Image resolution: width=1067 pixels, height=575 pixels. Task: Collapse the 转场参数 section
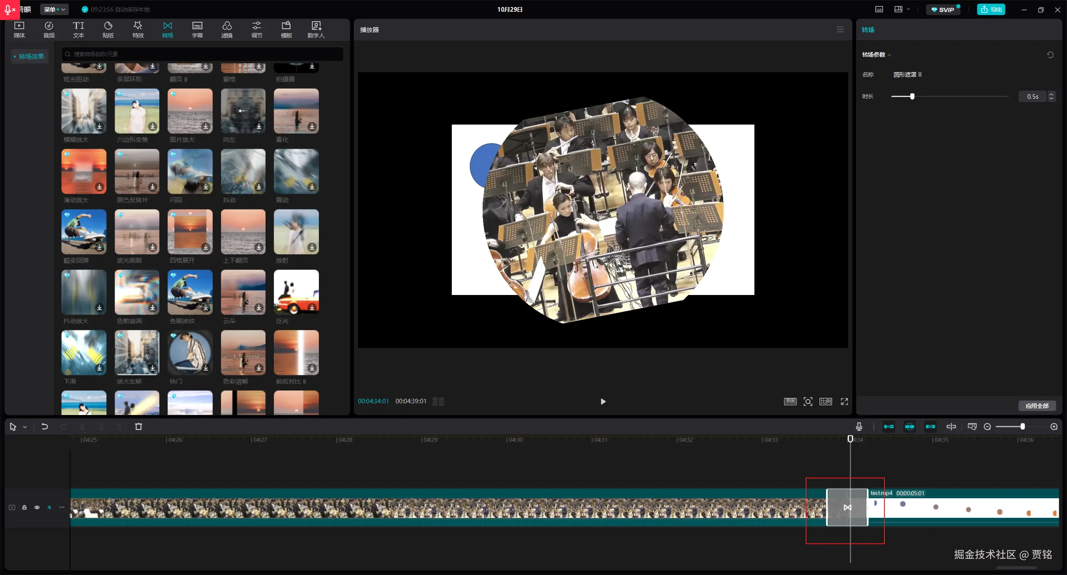tap(890, 55)
